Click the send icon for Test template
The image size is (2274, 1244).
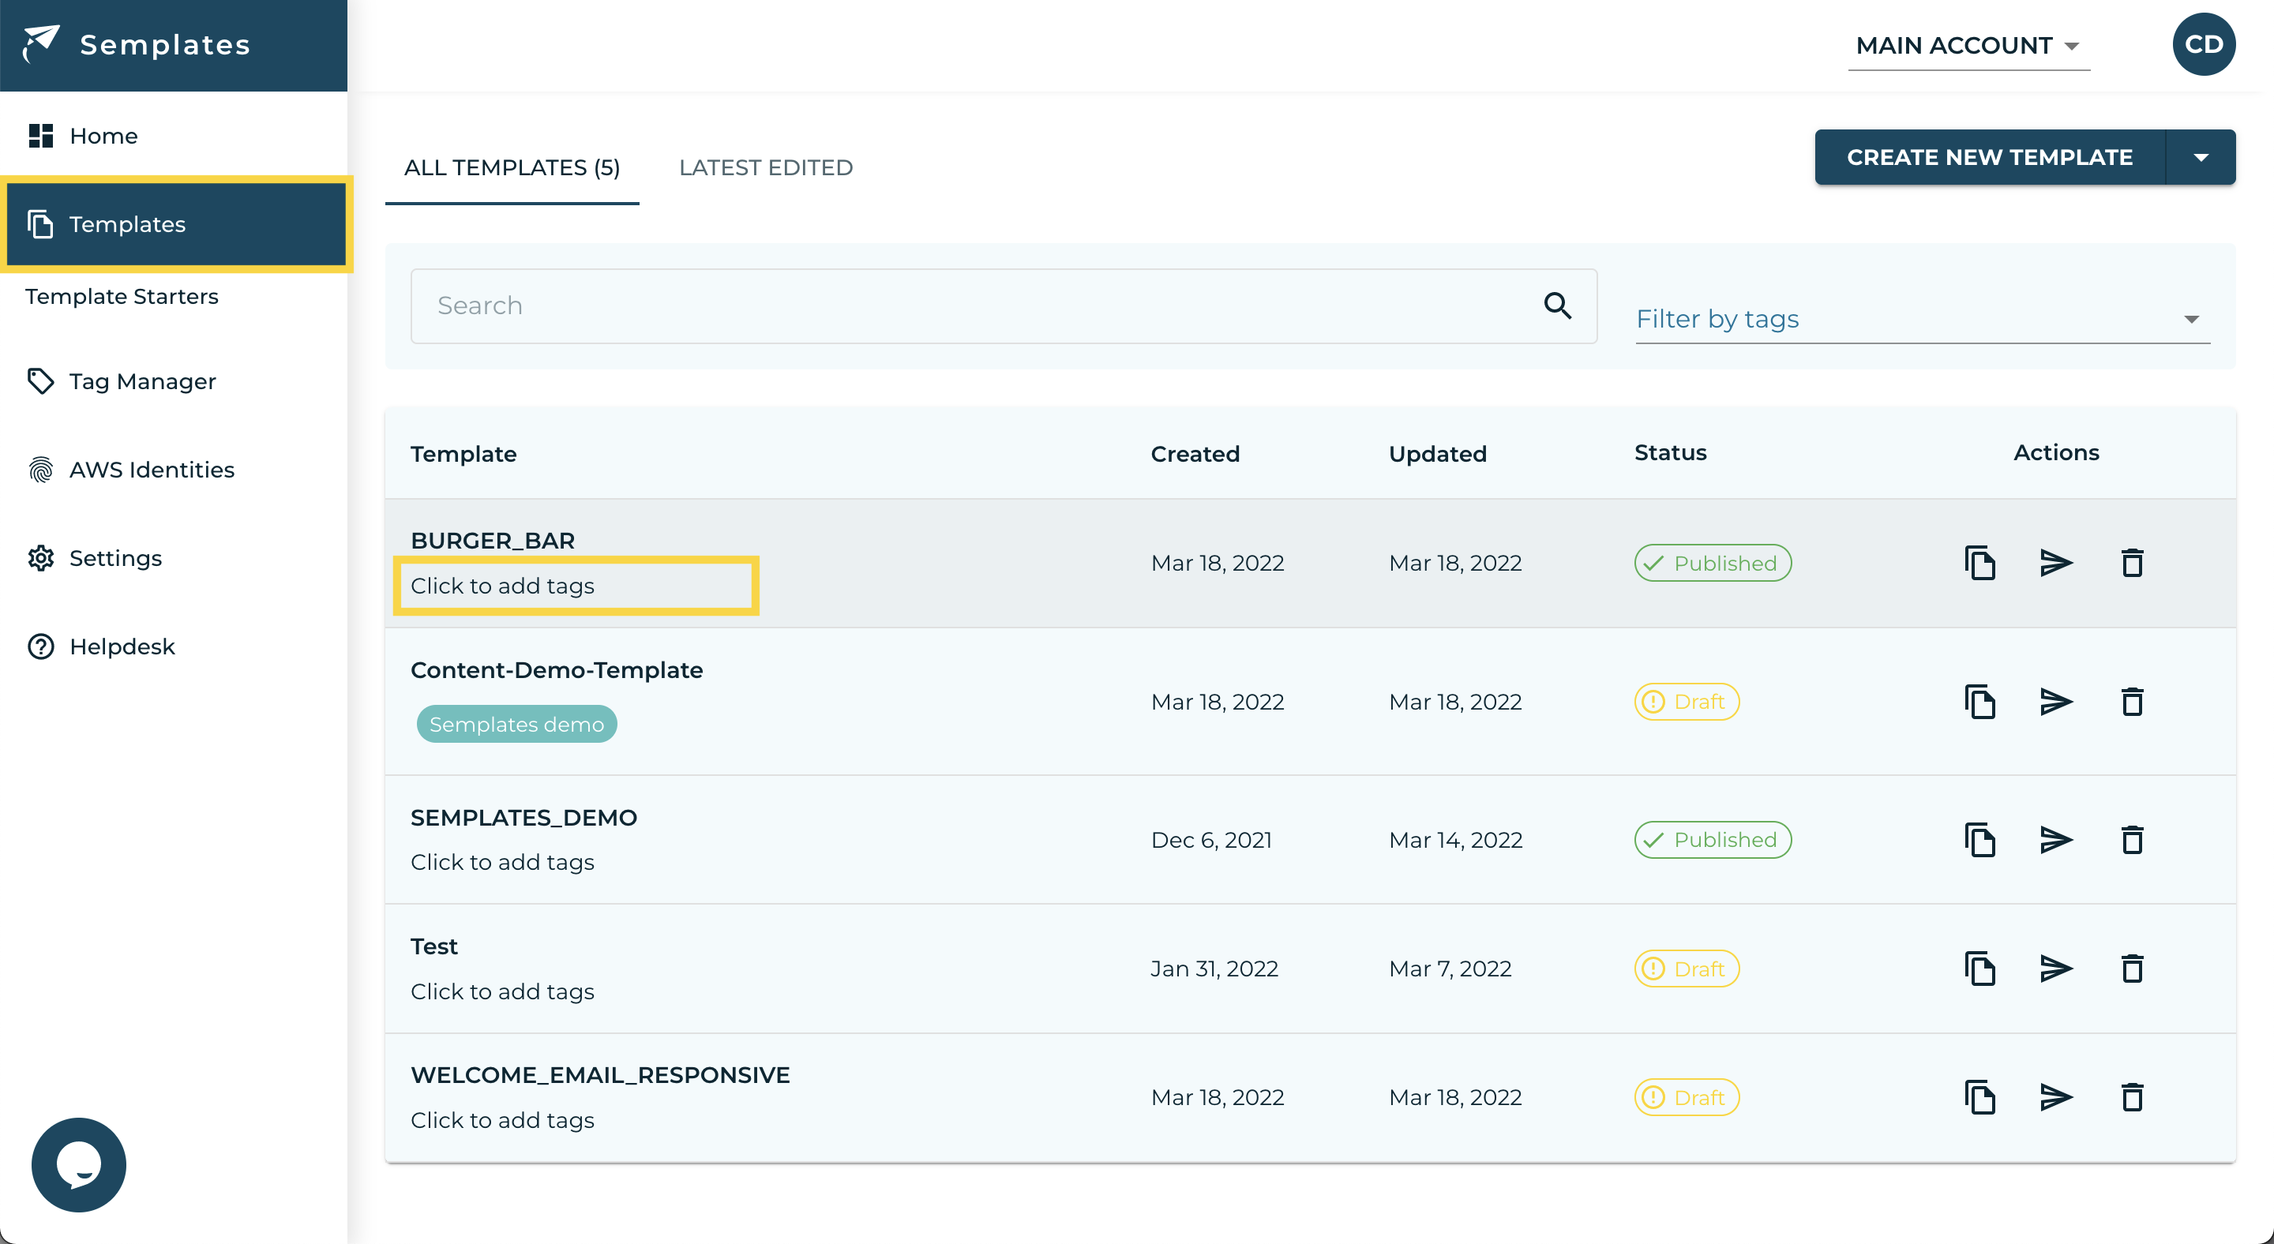pos(2056,969)
